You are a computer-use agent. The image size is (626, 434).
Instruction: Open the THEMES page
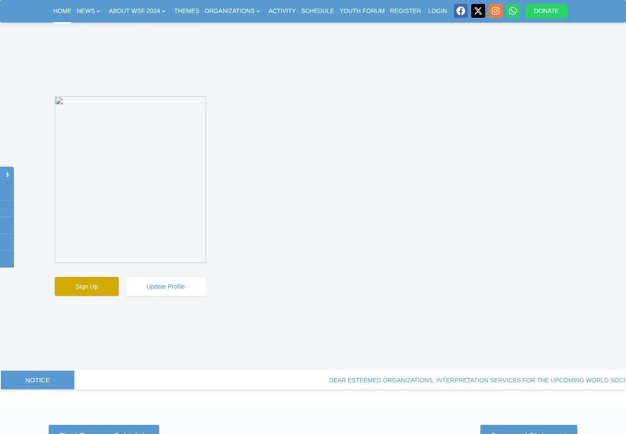click(x=186, y=11)
